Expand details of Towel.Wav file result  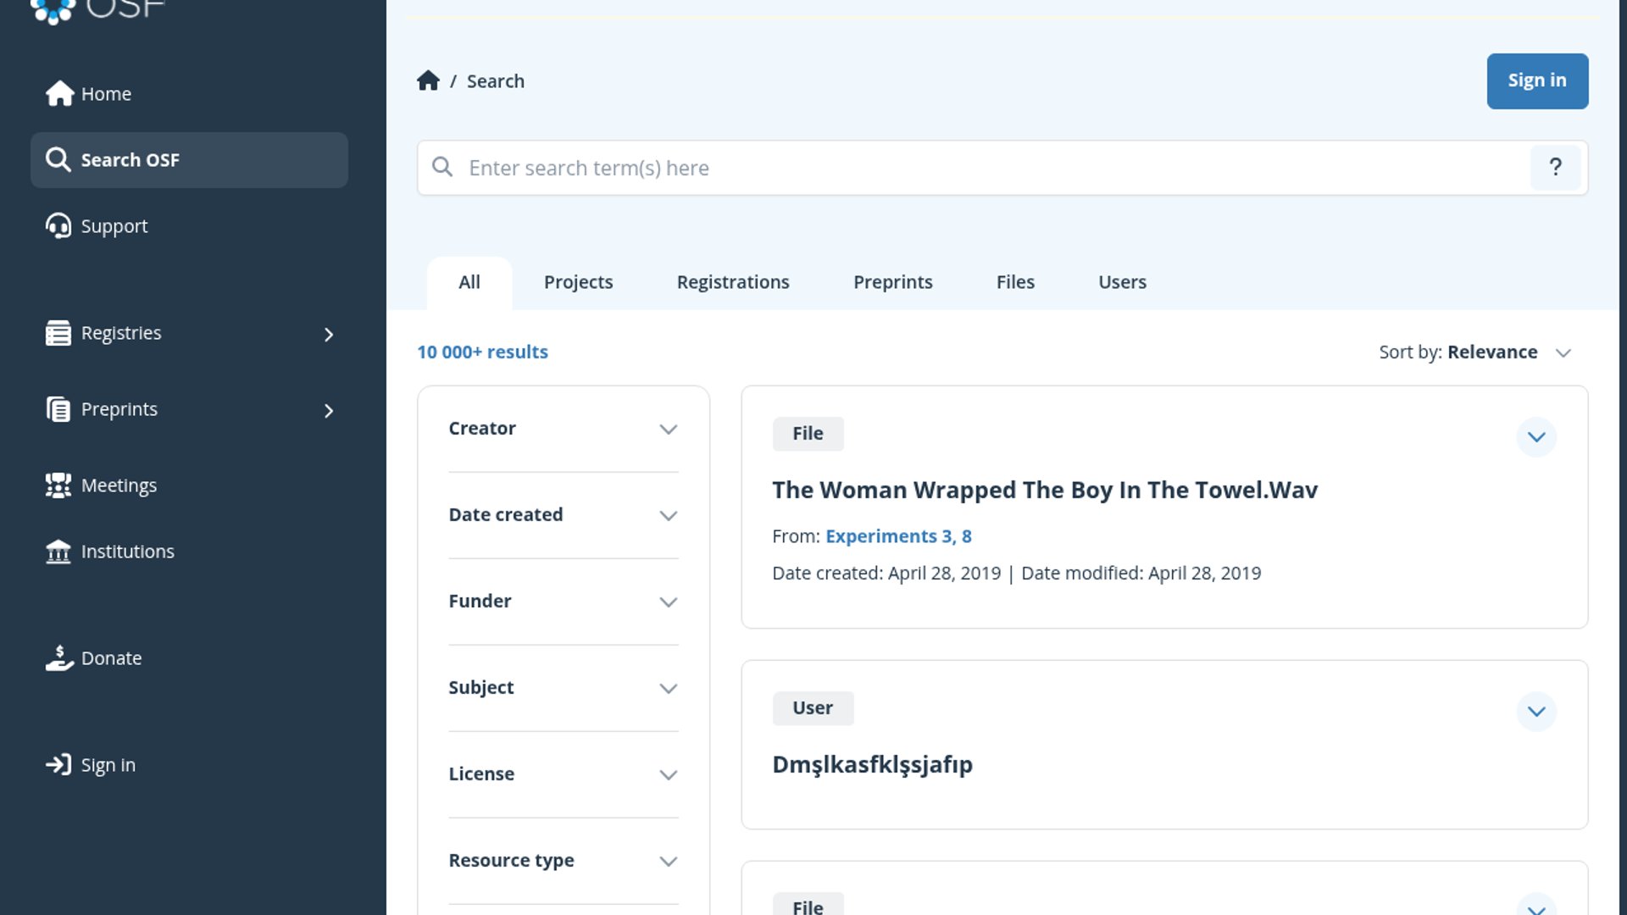click(1535, 437)
